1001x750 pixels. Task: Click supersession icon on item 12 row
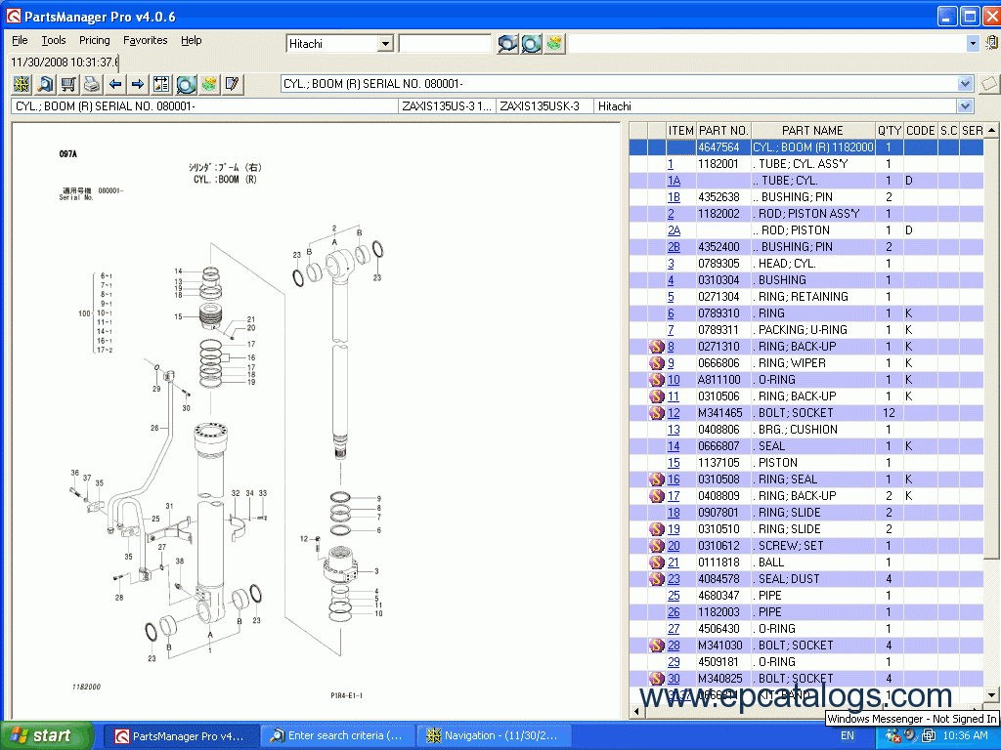pyautogui.click(x=657, y=413)
